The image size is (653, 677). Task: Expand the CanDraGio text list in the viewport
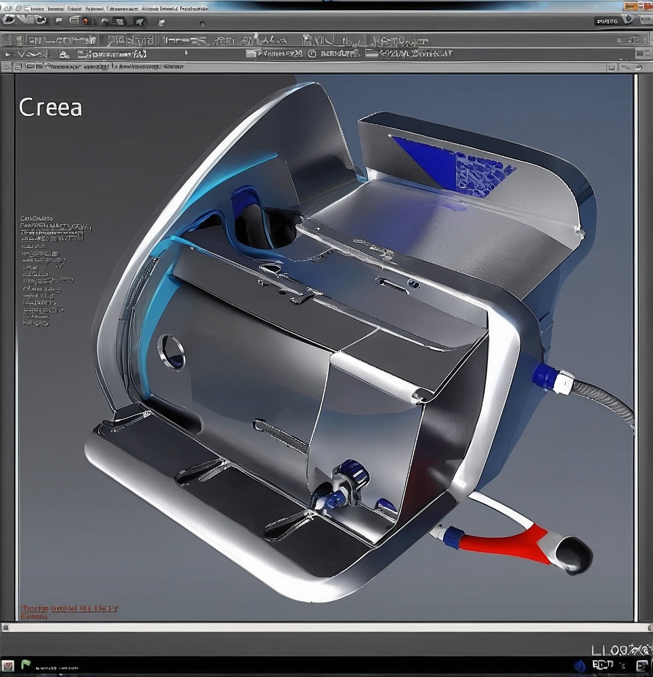point(37,218)
